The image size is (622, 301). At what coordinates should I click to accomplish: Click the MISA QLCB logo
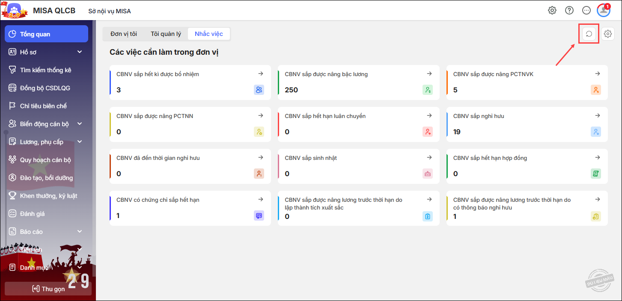(15, 10)
